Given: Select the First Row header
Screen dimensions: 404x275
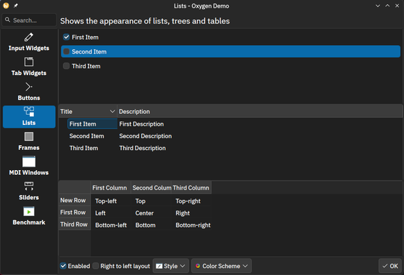Looking at the screenshot, I should [x=74, y=212].
